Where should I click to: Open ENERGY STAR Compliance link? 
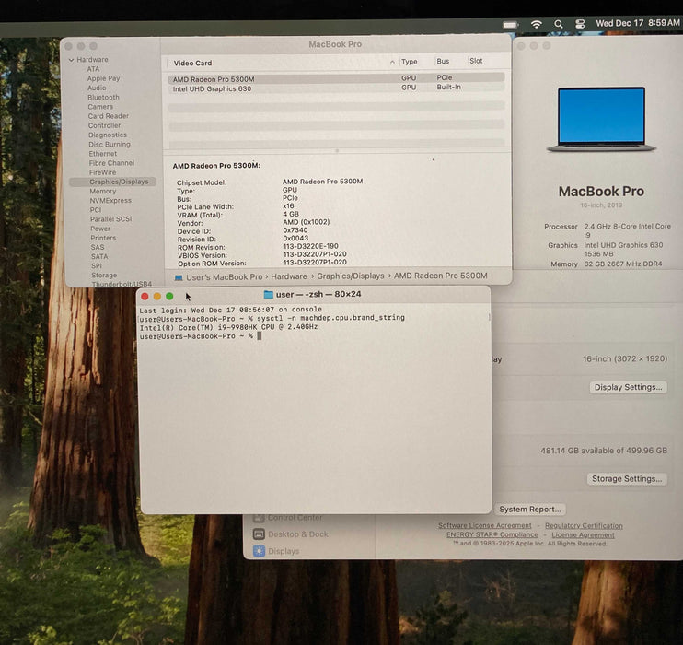[492, 534]
